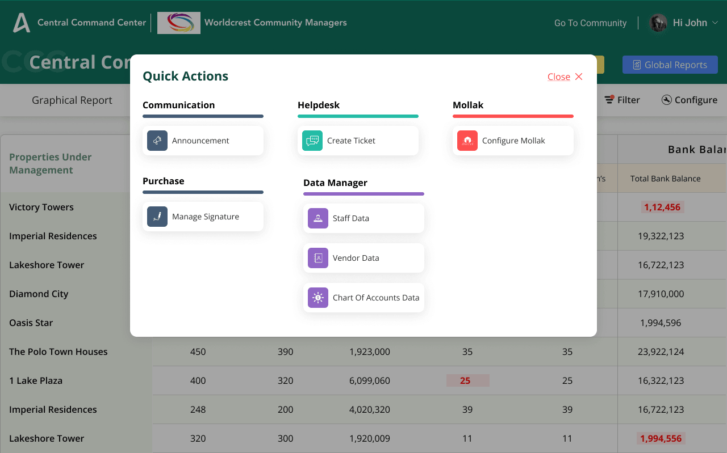Screen dimensions: 727x453
Task: Click the X icon next to Close
Action: (579, 77)
